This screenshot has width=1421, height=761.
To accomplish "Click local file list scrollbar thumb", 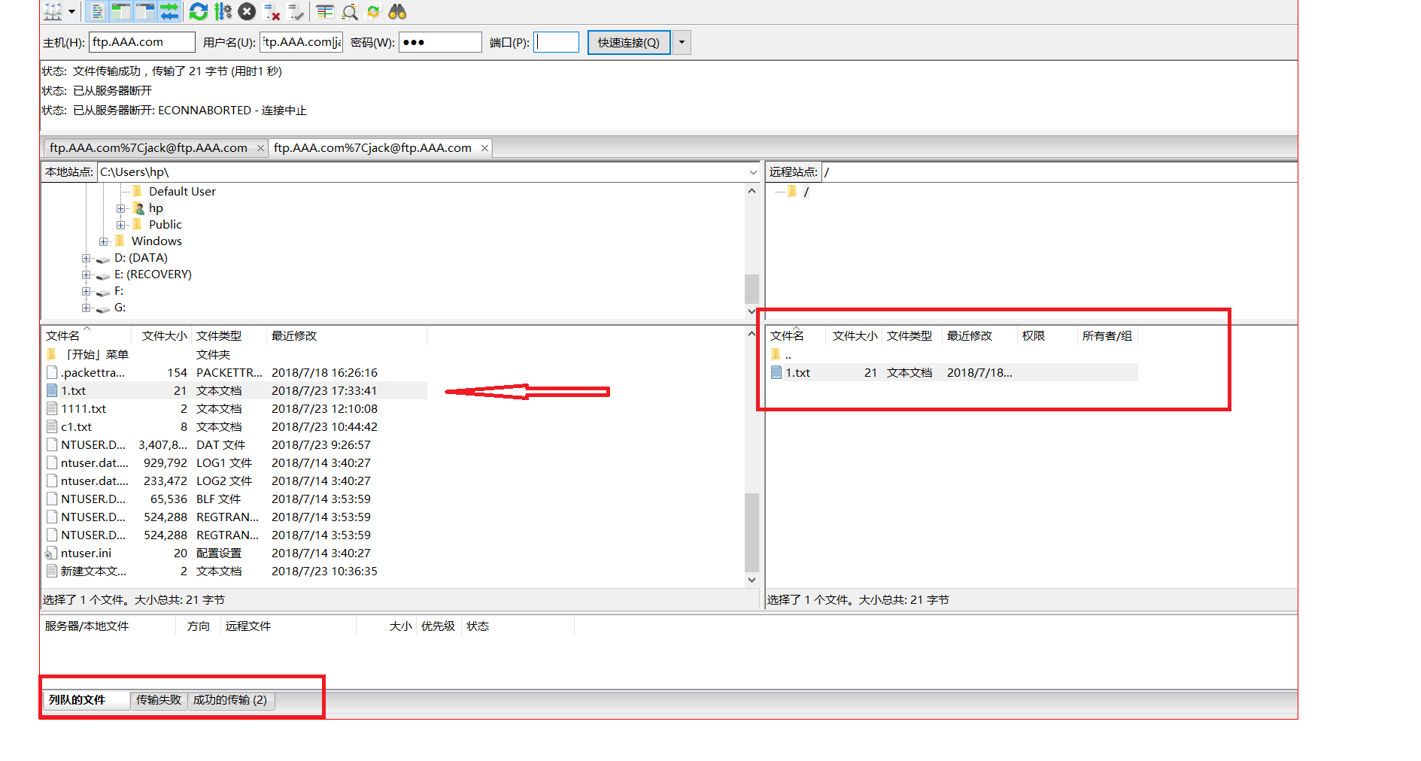I will point(751,532).
